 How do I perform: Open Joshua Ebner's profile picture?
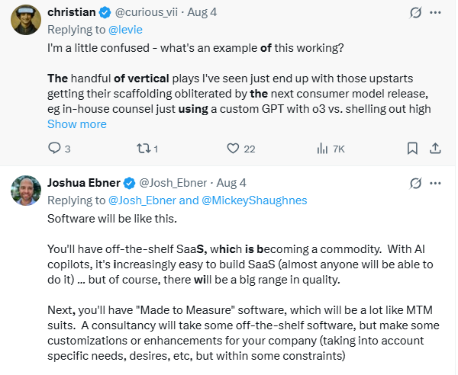pyautogui.click(x=26, y=191)
